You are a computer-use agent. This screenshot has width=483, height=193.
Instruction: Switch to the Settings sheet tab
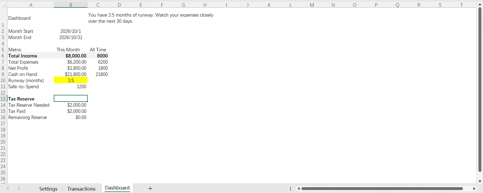pyautogui.click(x=48, y=189)
